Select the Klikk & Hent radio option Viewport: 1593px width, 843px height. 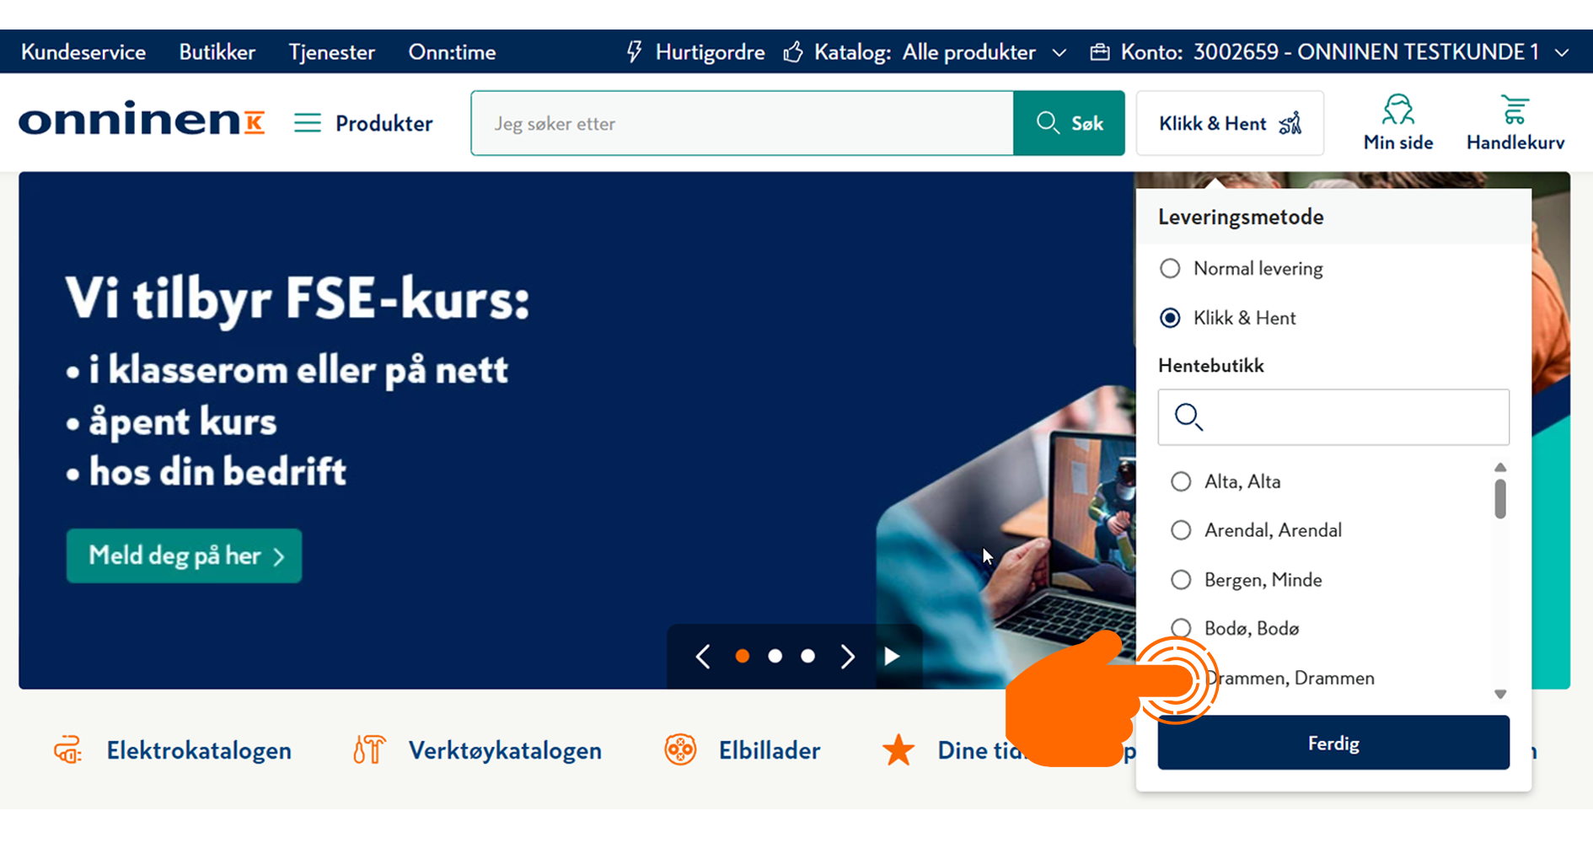[1170, 318]
